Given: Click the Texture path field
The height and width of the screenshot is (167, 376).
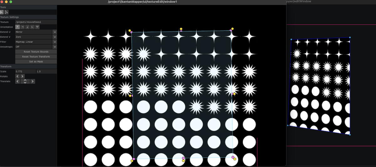Looking at the screenshot, I should click(36, 22).
